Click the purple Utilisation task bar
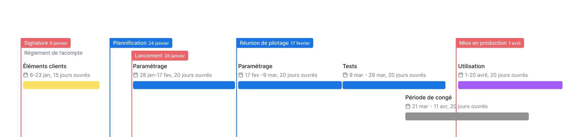582x137 pixels. click(x=510, y=85)
